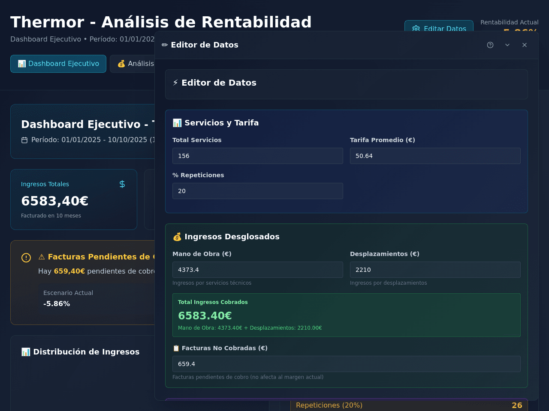Click the pencil icon in Editor de Datos title

[165, 45]
